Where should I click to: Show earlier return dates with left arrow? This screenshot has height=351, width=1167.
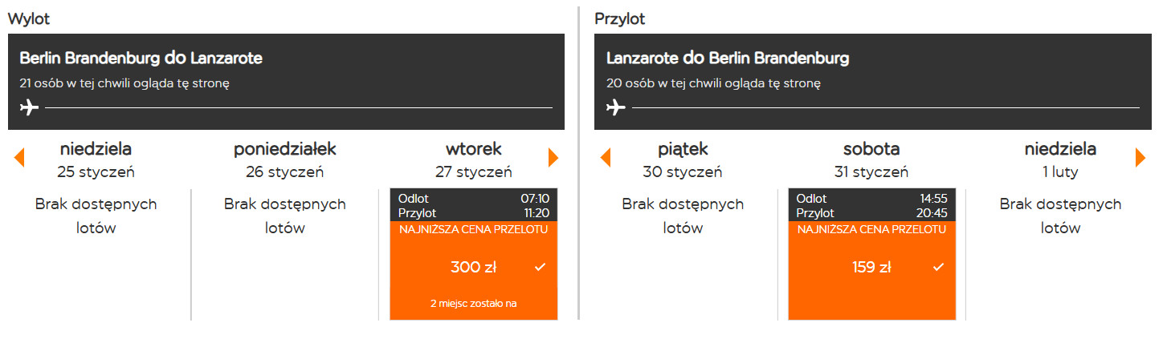(606, 158)
